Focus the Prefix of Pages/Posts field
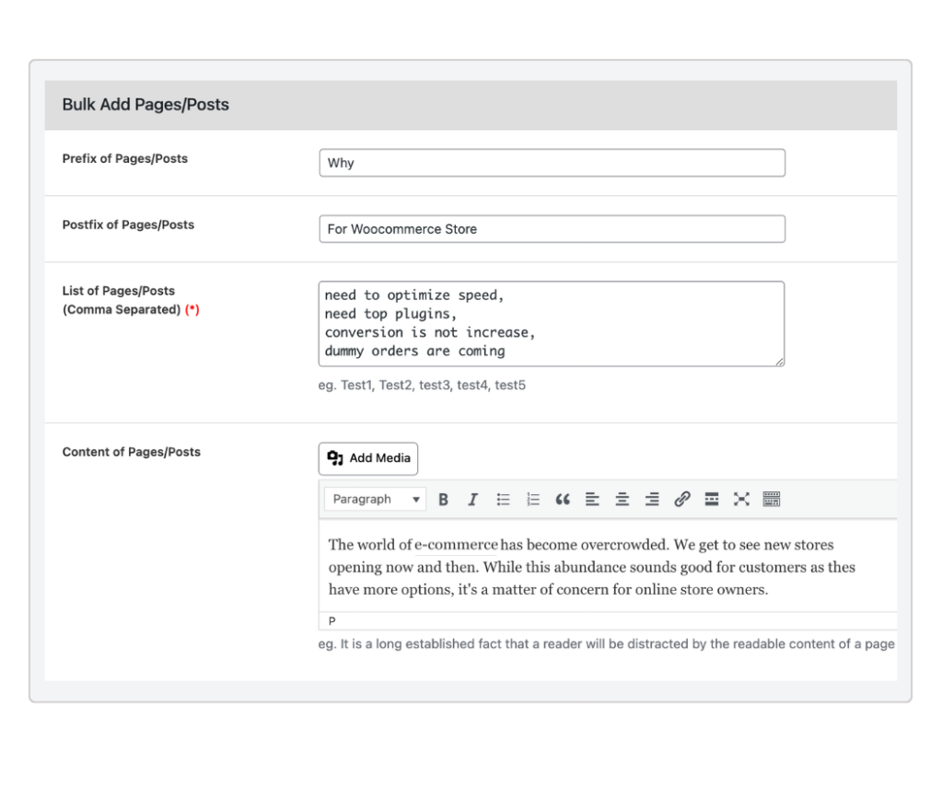Image resolution: width=942 pixels, height=786 pixels. click(552, 163)
